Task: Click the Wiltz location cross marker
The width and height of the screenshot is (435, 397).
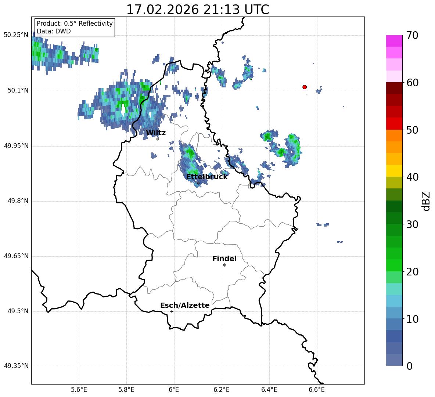Action: tap(158, 139)
